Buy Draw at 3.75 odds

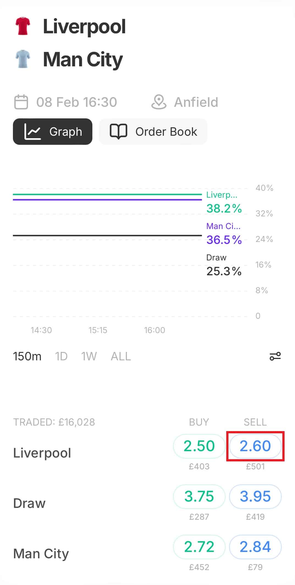tap(199, 496)
